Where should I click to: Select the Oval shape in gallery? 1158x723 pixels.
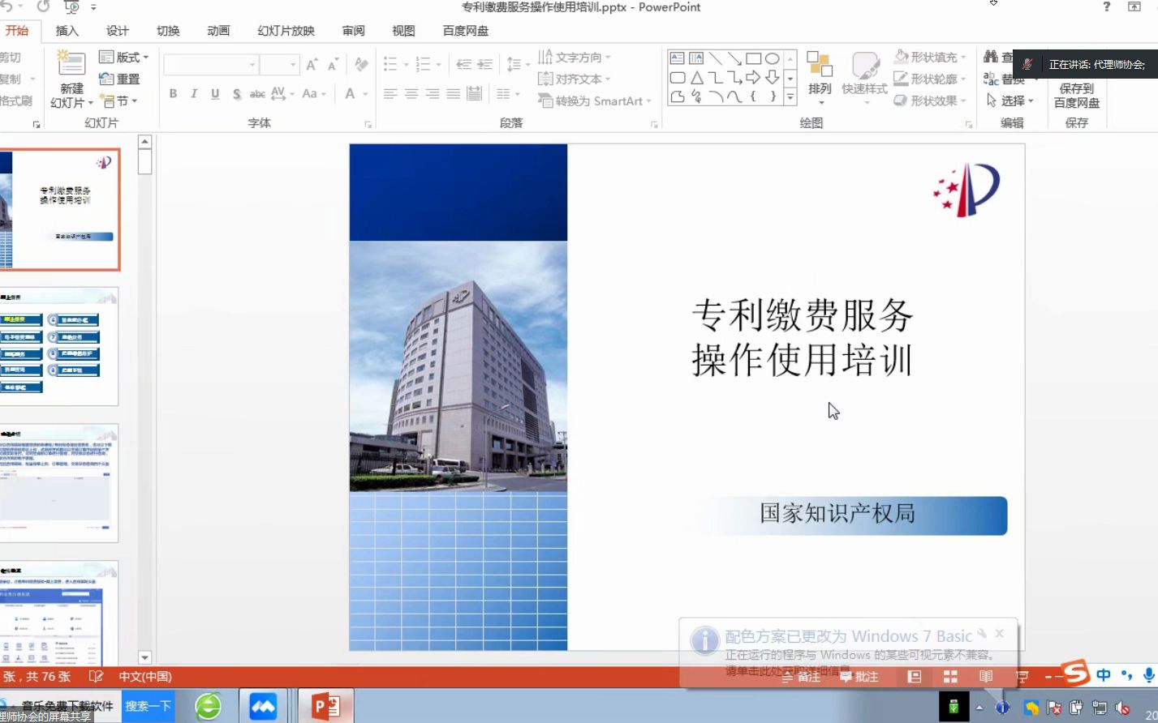772,58
